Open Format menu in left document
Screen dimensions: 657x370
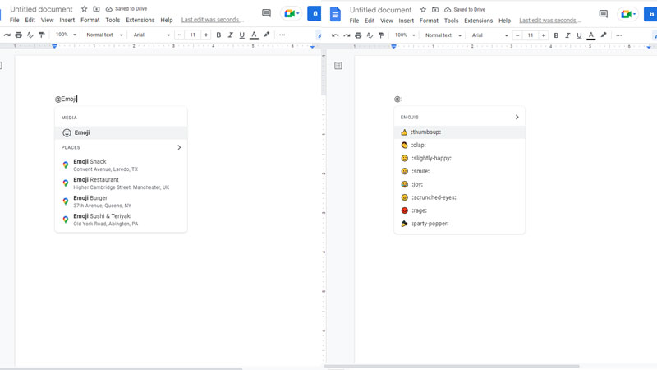pos(90,20)
